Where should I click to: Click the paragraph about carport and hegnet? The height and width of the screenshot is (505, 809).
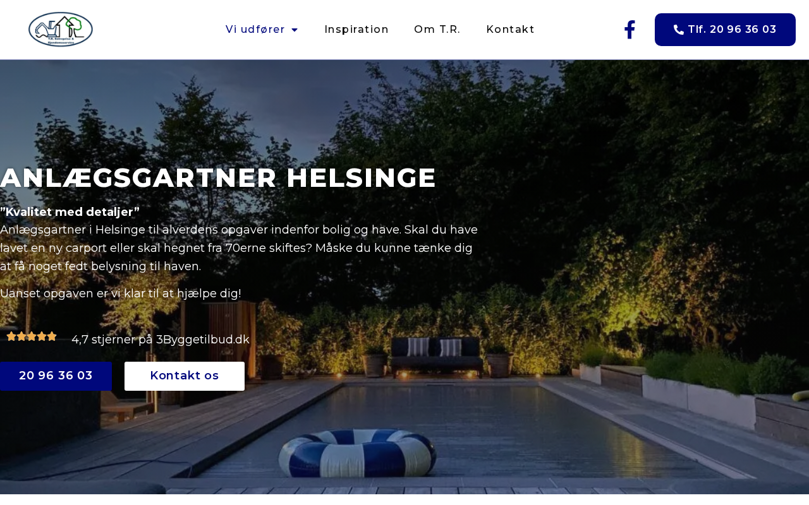click(x=239, y=248)
